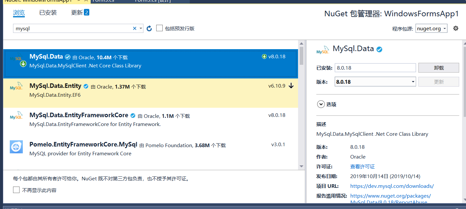The width and height of the screenshot is (466, 209).
Task: Click into the mysql search box
Action: coord(73,28)
